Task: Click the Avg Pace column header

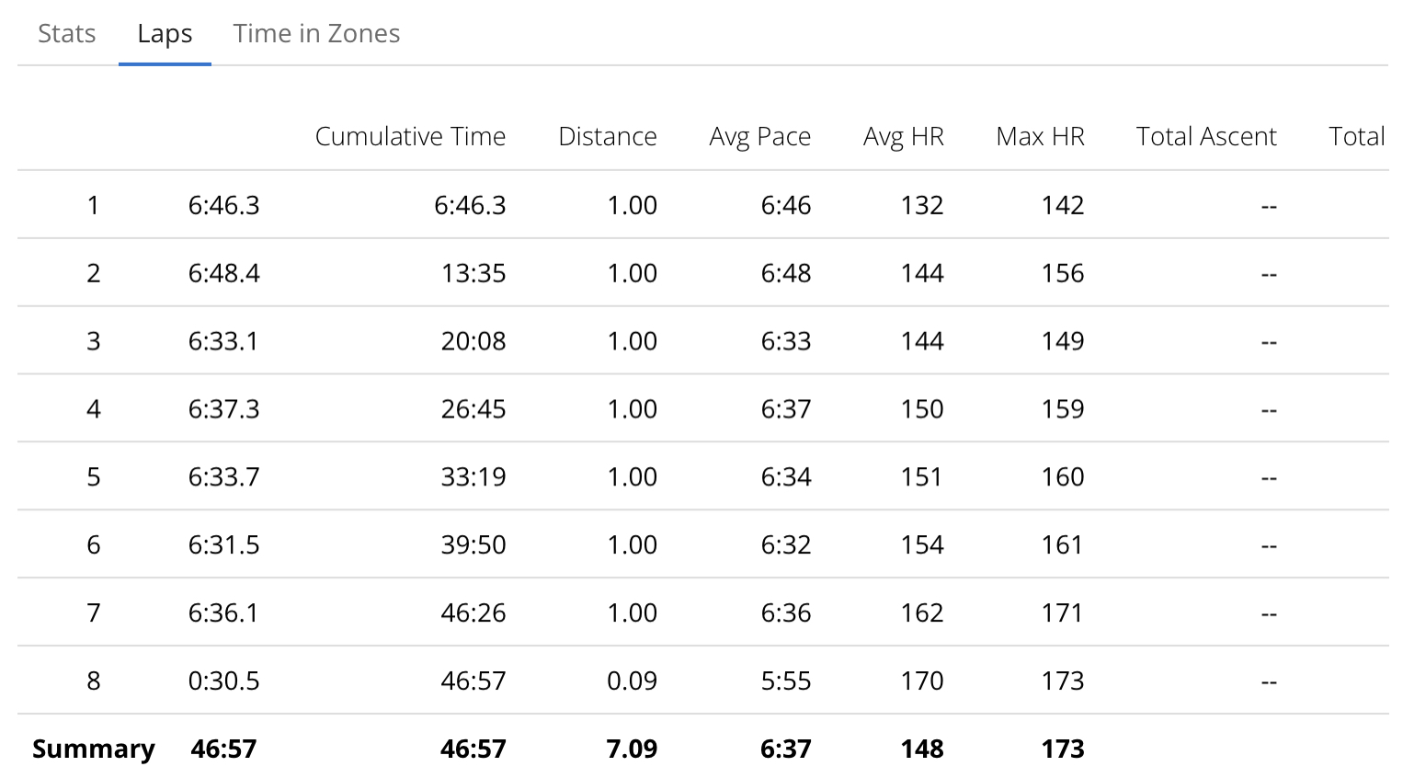Action: [x=759, y=137]
